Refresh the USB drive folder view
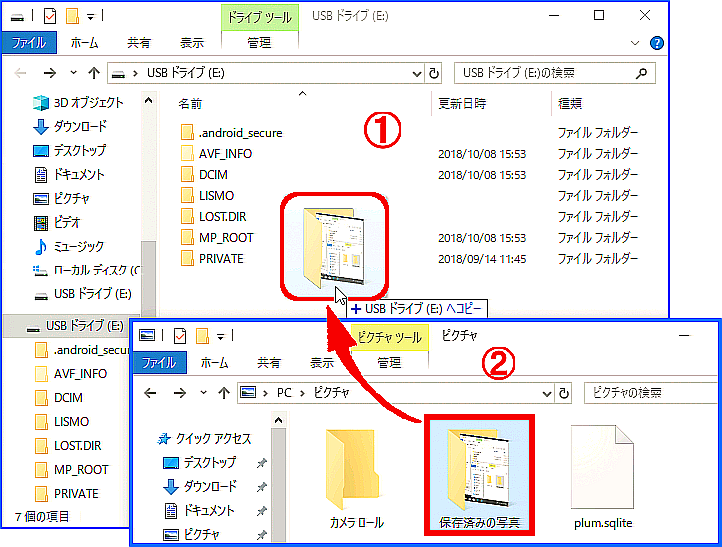The height and width of the screenshot is (547, 722). tap(434, 73)
